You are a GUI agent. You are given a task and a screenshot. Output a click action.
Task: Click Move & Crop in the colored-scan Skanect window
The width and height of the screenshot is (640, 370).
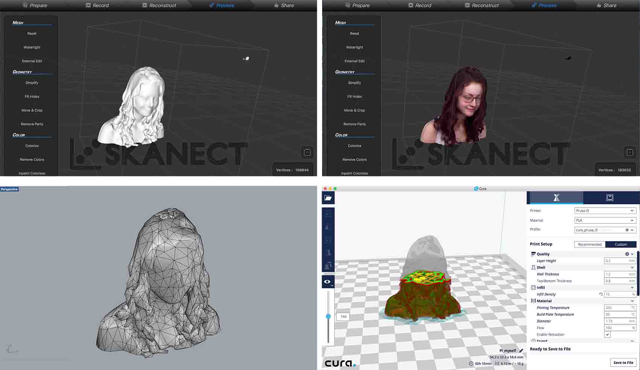pos(354,110)
